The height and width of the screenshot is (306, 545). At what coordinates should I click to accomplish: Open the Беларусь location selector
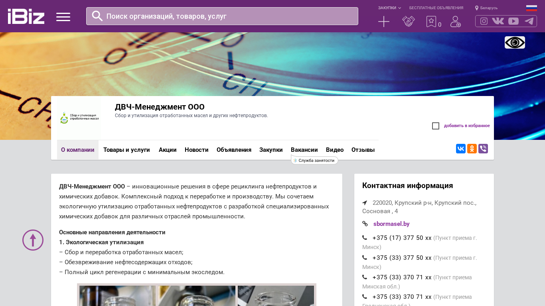point(486,8)
